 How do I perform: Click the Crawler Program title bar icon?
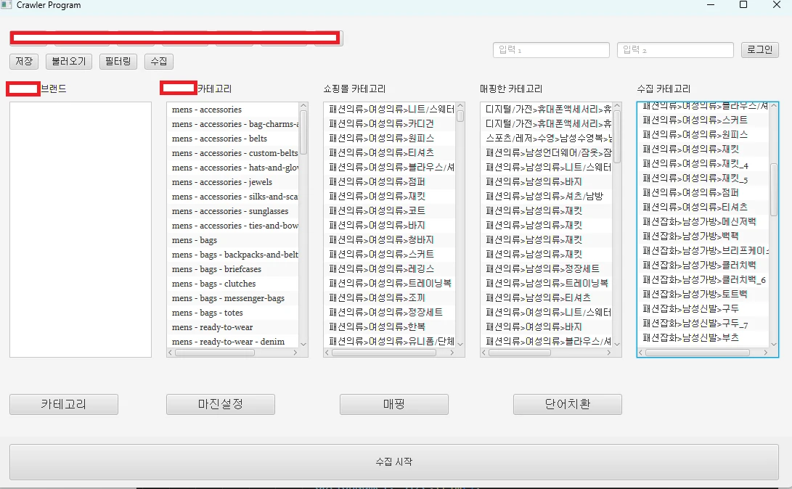[x=7, y=5]
